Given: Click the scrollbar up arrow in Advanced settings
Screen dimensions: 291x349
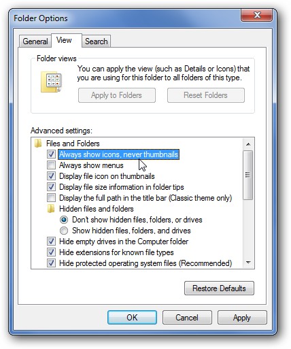Looking at the screenshot, I should [248, 144].
